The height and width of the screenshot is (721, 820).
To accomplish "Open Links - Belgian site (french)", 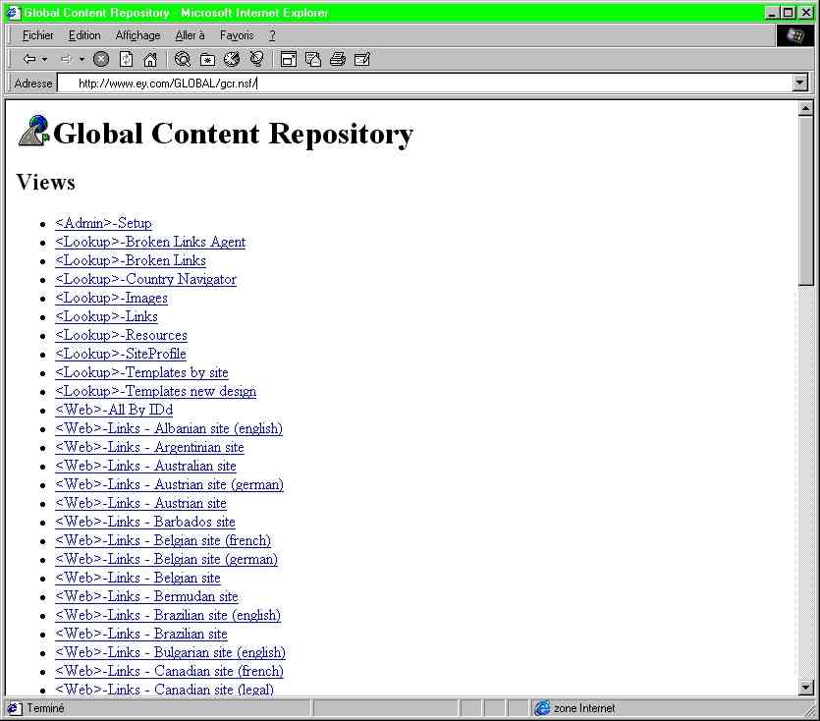I will (x=163, y=540).
